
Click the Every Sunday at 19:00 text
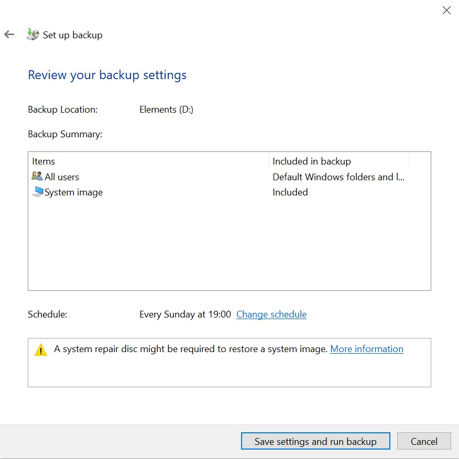point(185,314)
